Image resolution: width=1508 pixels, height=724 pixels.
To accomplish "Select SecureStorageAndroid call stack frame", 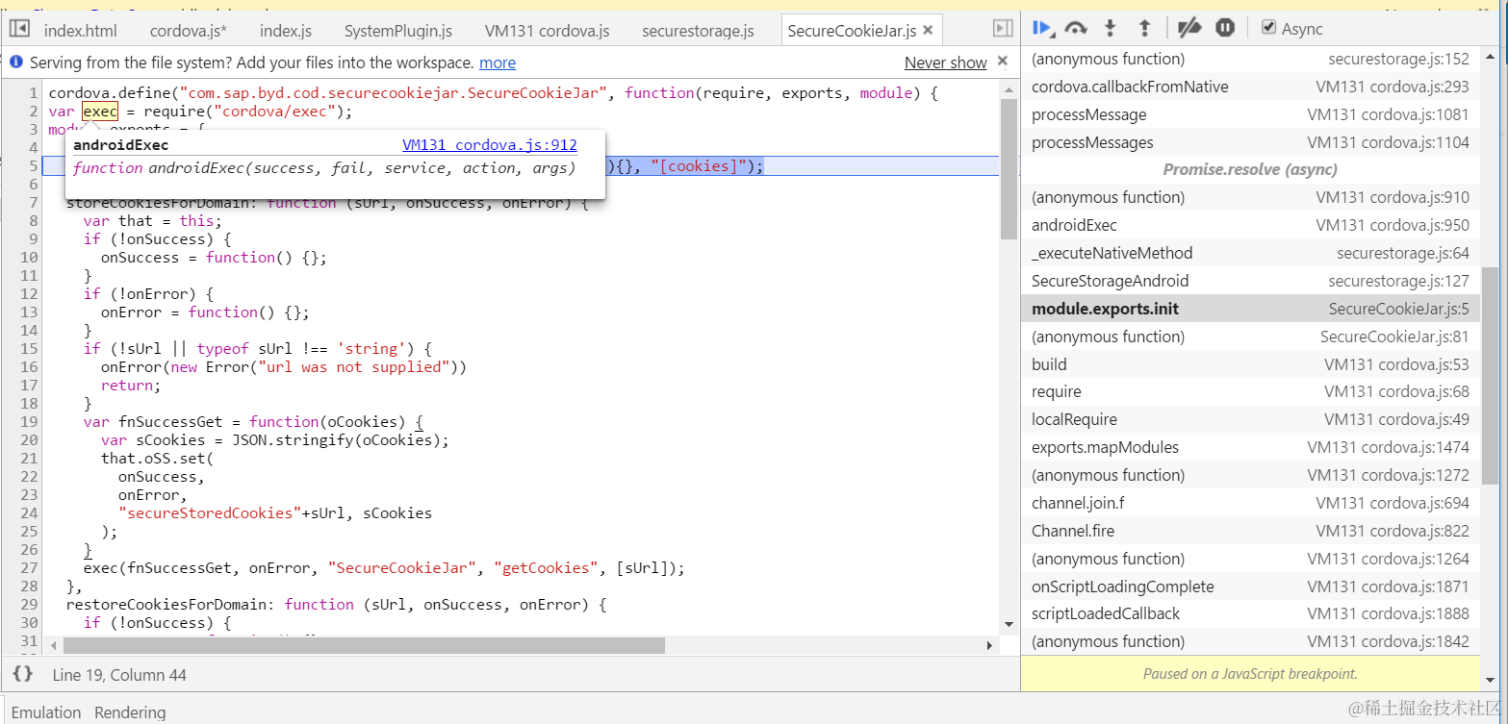I will [x=1250, y=281].
